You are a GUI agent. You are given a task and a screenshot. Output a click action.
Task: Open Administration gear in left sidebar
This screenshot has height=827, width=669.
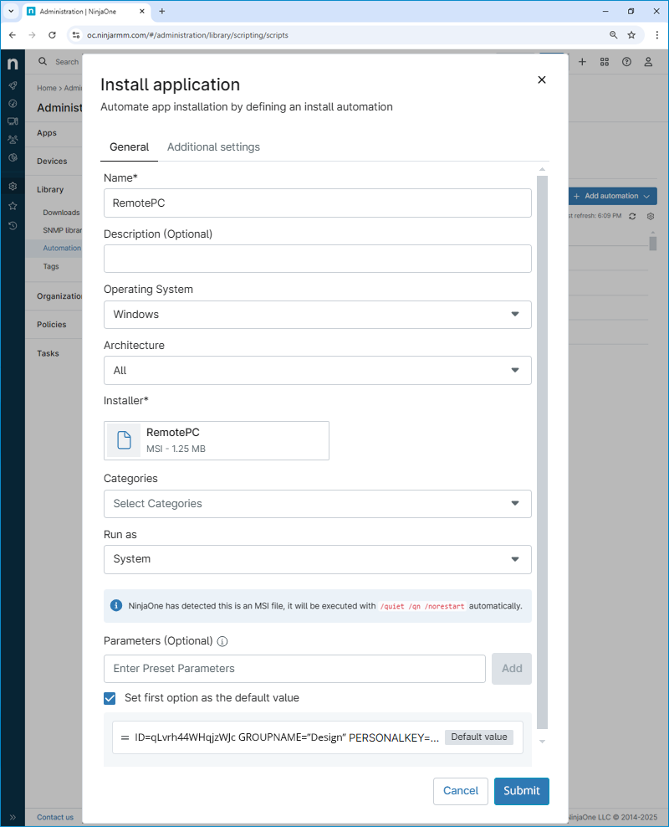(x=13, y=186)
